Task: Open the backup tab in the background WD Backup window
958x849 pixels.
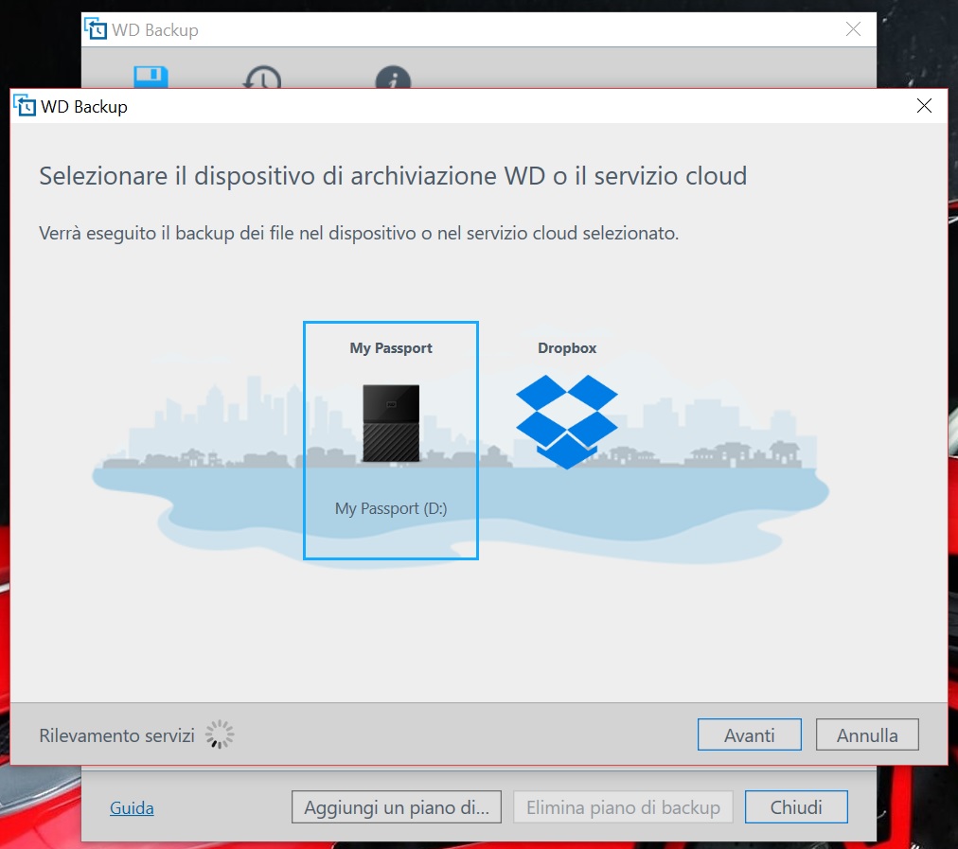Action: tap(151, 77)
